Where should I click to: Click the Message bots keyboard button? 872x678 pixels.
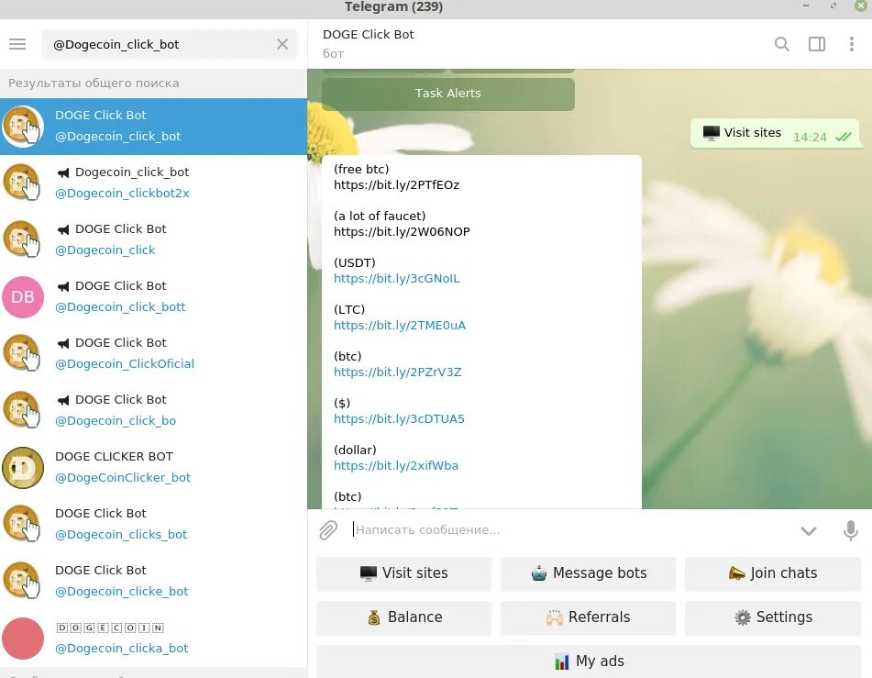(589, 573)
